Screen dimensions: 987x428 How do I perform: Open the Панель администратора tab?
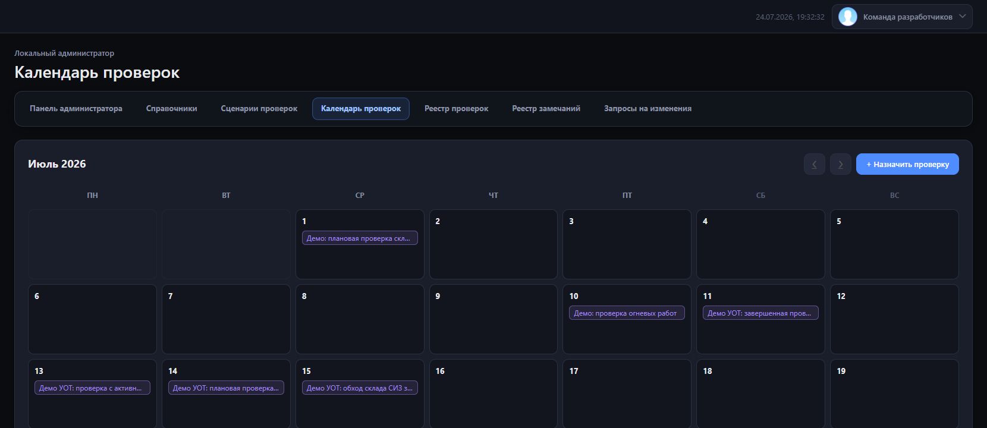click(76, 109)
